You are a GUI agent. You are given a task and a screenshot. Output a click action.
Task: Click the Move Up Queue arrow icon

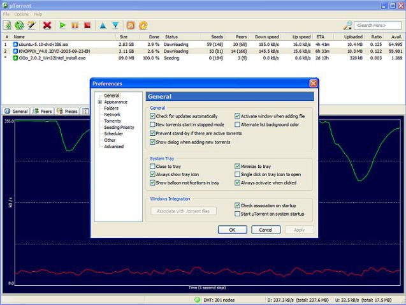click(x=103, y=26)
